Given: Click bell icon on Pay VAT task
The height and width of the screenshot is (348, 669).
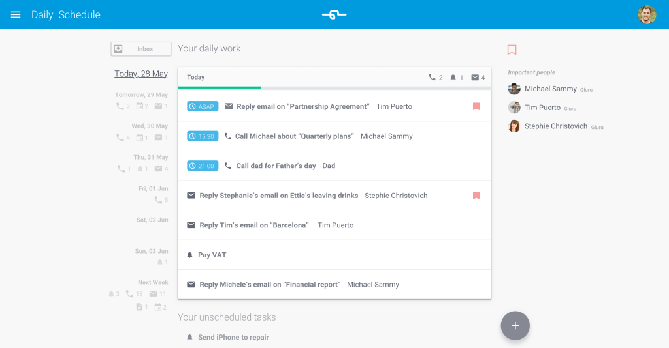Looking at the screenshot, I should (190, 255).
